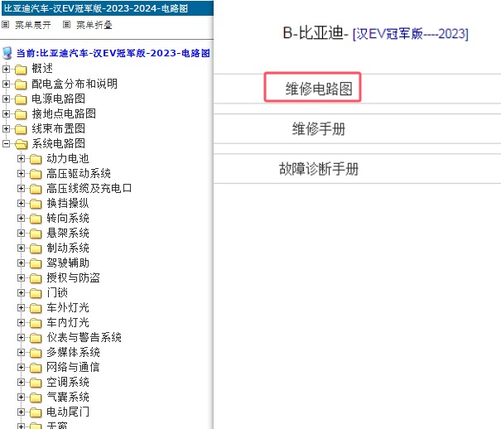This screenshot has height=429, width=501.
Task: Select the 高压驱动系统 tree label
Action: [79, 173]
